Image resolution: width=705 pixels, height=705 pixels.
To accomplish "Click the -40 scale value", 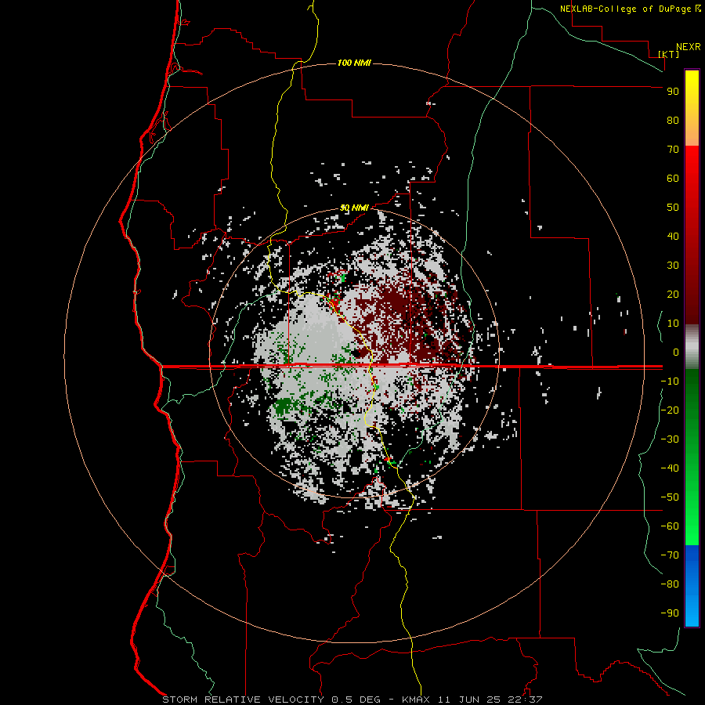I will click(x=670, y=468).
